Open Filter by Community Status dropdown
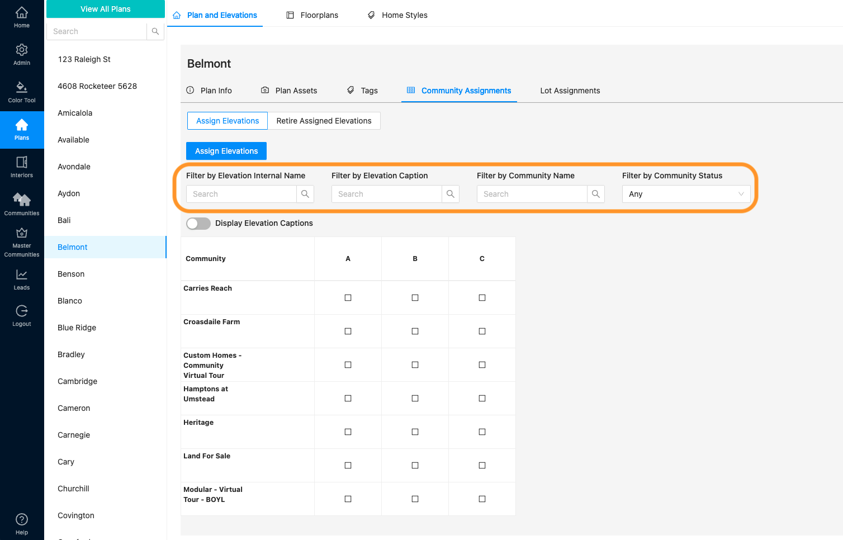This screenshot has height=540, width=843. point(686,194)
